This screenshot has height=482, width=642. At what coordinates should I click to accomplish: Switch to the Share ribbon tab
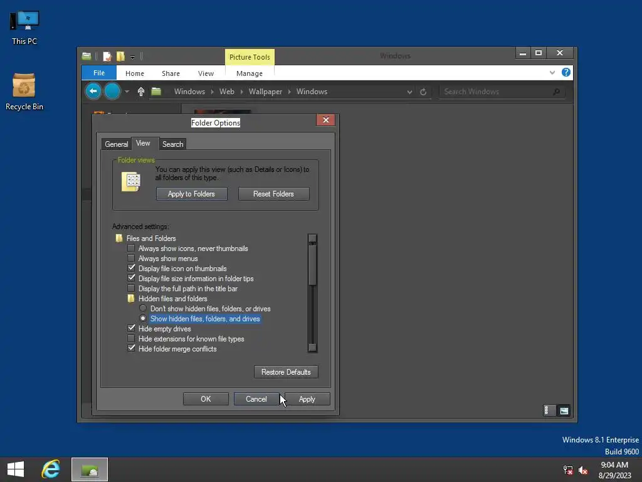171,73
